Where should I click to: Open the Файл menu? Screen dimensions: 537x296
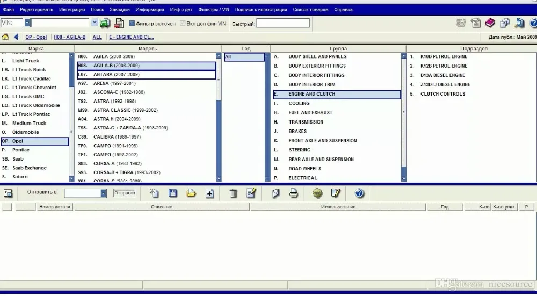(9, 10)
